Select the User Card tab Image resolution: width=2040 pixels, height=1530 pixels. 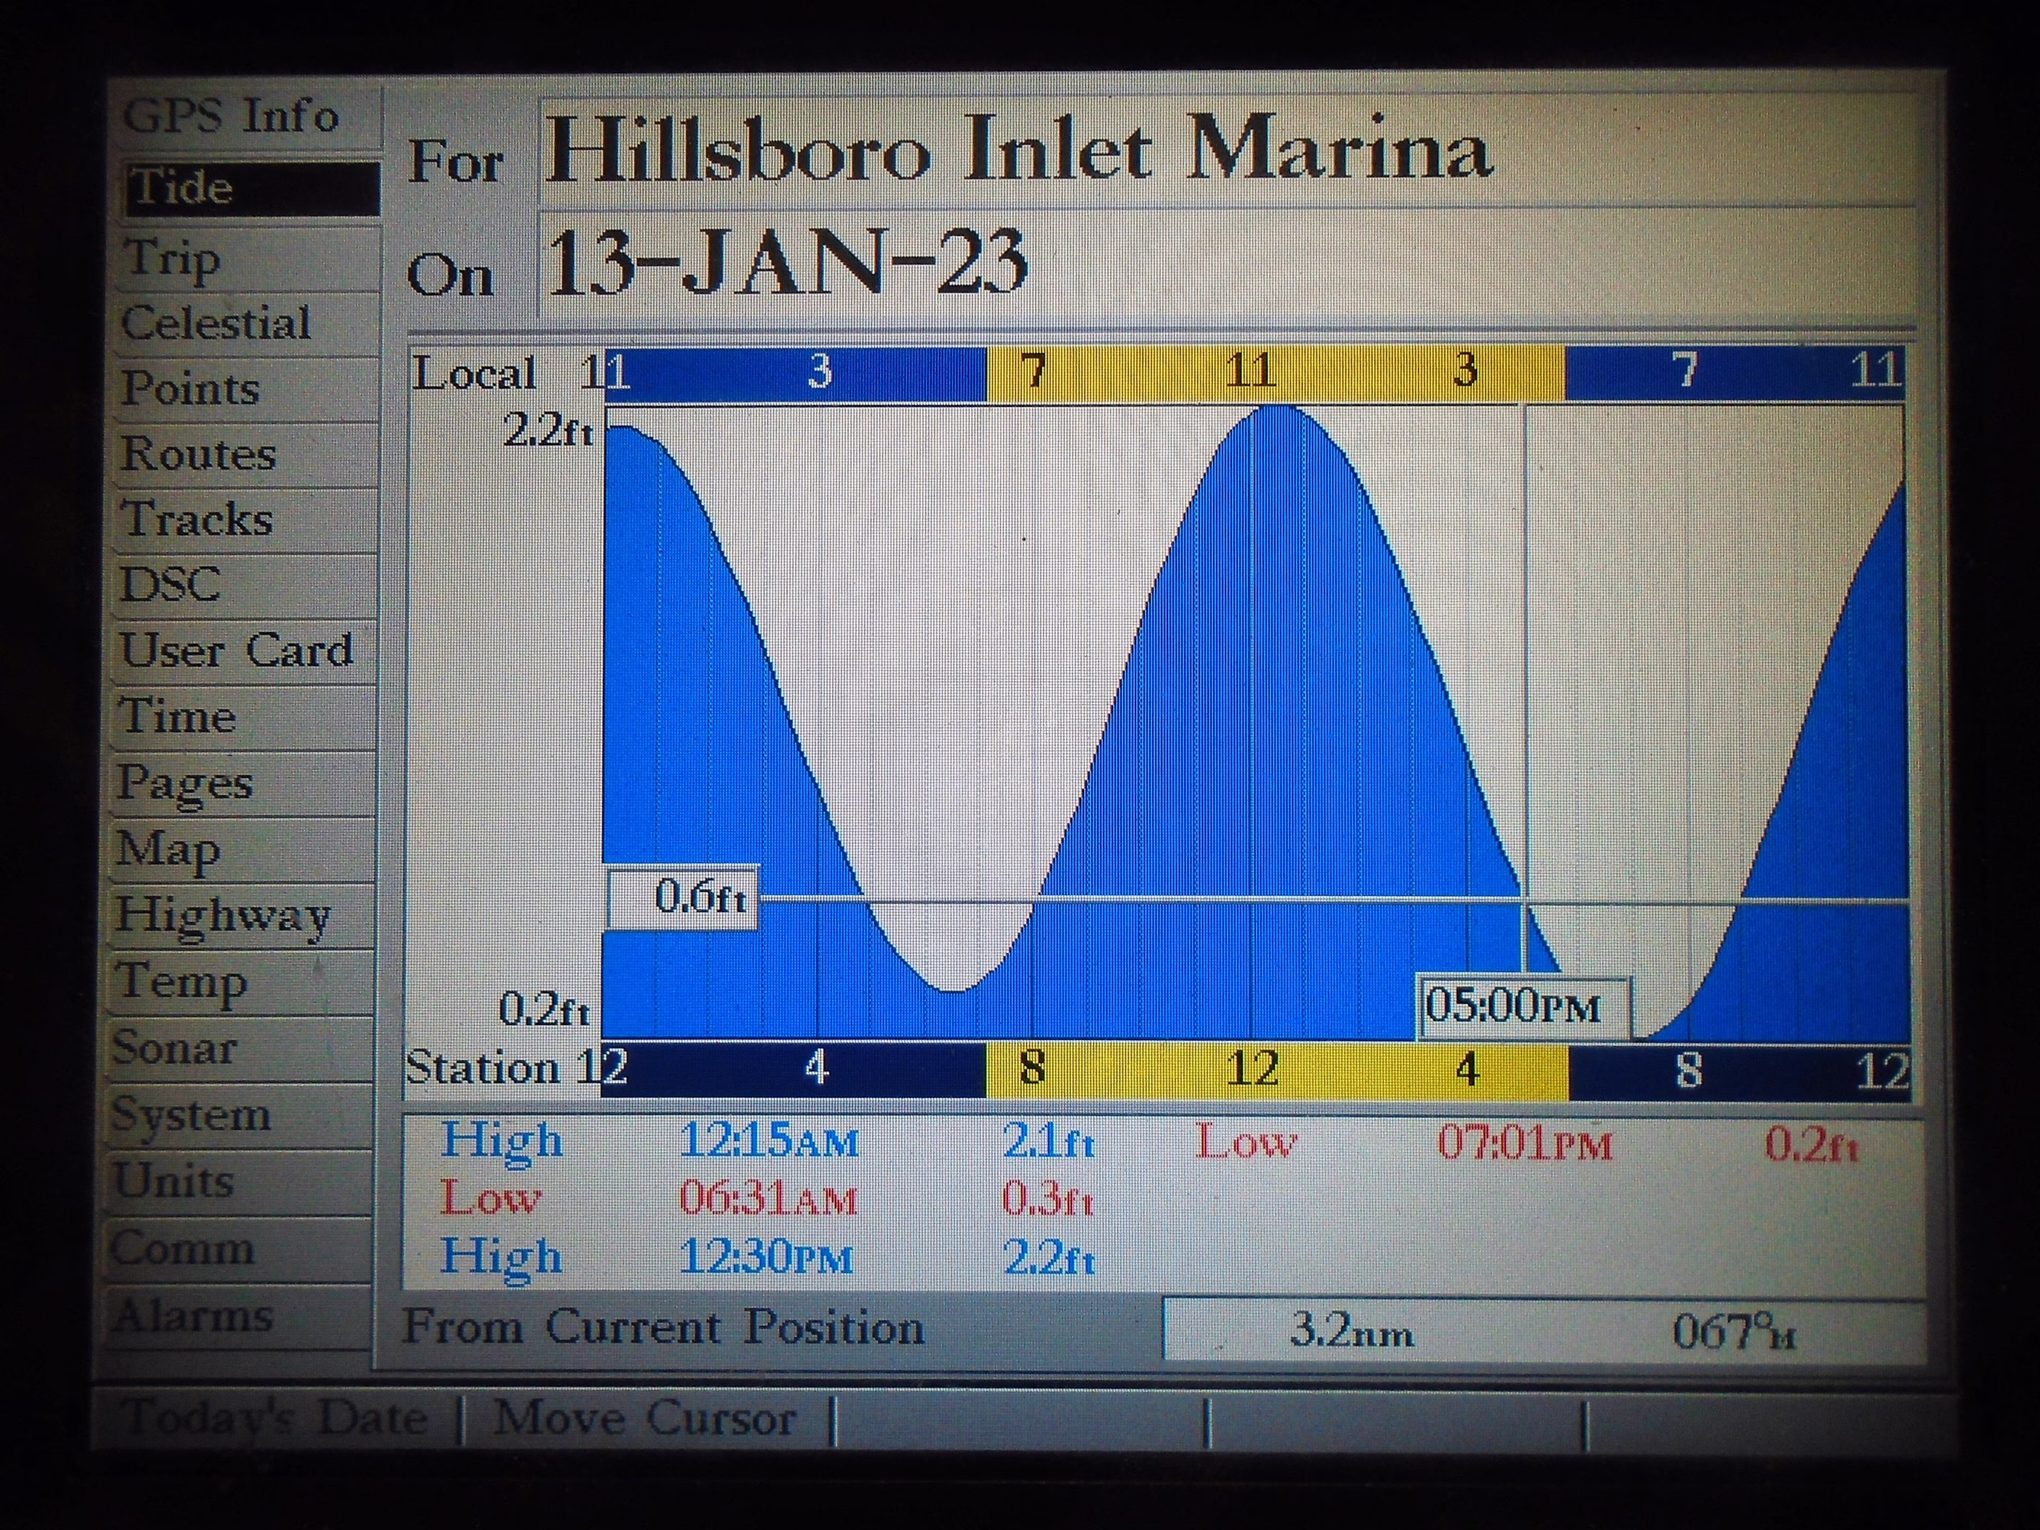coord(245,651)
